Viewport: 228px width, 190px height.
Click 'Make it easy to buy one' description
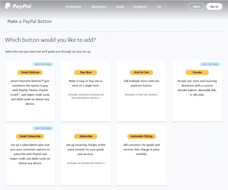pos(86,83)
